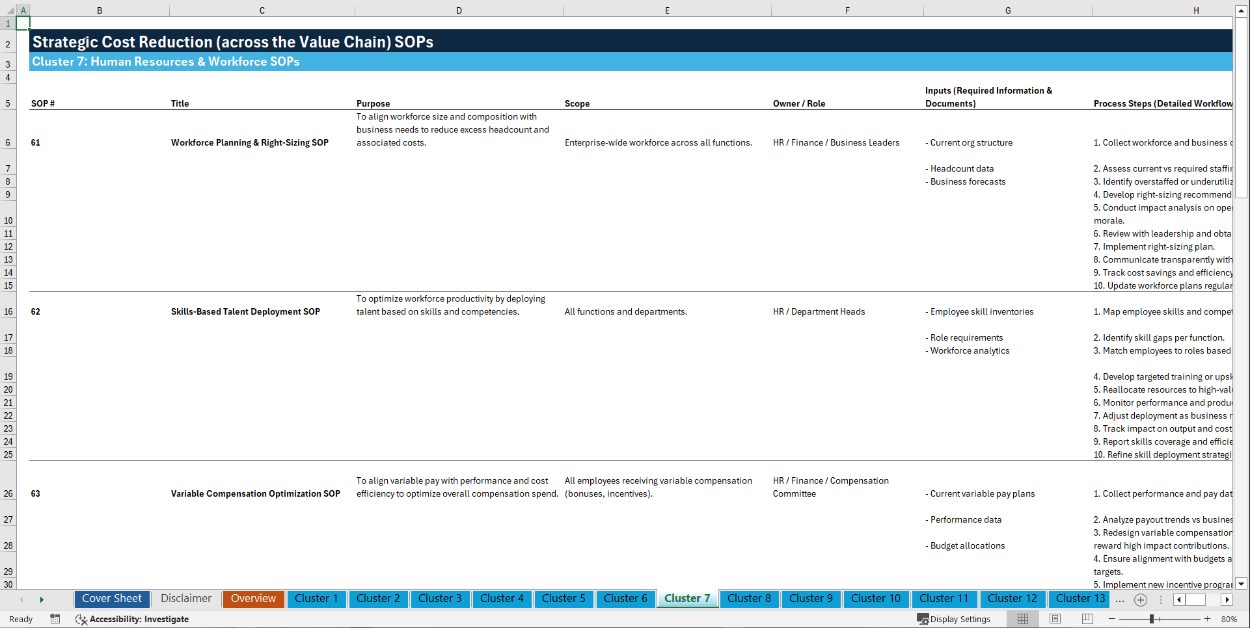The height and width of the screenshot is (628, 1250).
Task: Advance sheet tabs with green right arrow
Action: point(42,599)
